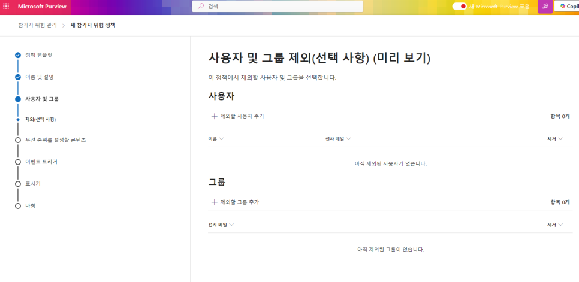Open the groups table 제거 column menu
Screen dimensions: 579x282
click(555, 225)
